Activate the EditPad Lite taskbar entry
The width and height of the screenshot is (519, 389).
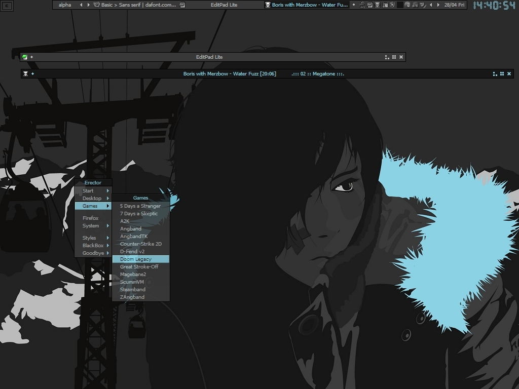[224, 5]
